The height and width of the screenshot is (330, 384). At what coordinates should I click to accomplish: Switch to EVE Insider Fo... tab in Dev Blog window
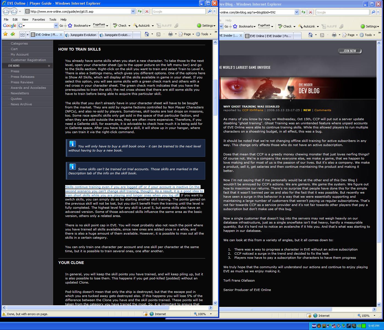point(268,36)
